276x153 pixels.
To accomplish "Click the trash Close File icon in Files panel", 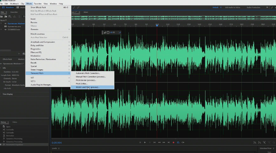I will point(19,16).
